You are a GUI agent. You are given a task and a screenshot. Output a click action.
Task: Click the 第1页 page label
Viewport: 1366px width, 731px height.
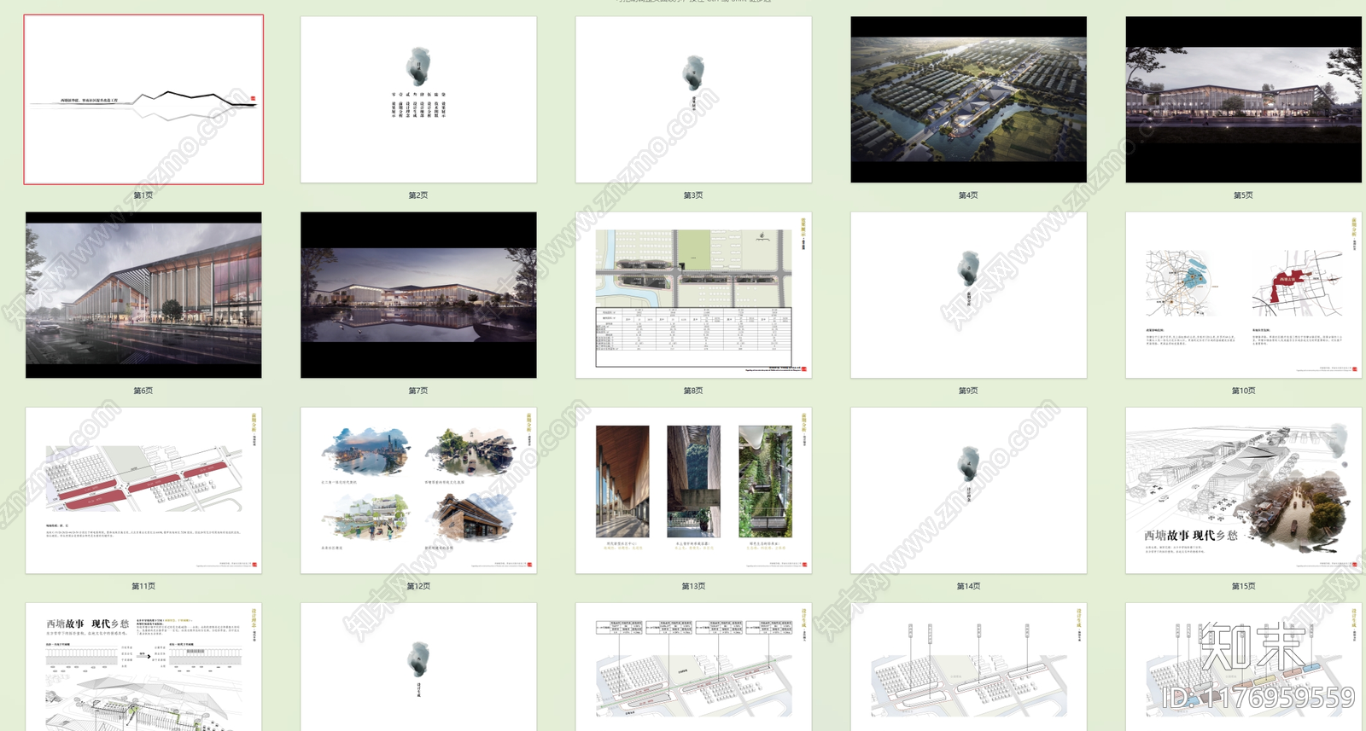[143, 195]
